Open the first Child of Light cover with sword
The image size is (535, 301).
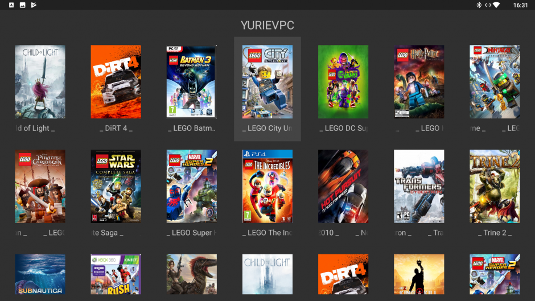(x=40, y=82)
